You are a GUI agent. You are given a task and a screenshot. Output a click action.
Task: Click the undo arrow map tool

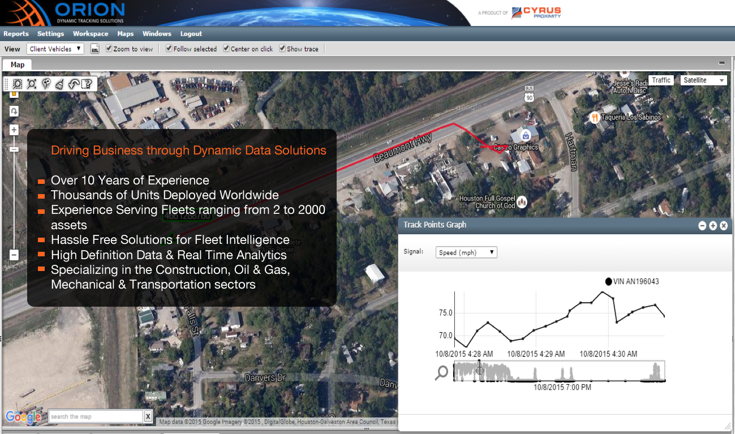pos(73,84)
